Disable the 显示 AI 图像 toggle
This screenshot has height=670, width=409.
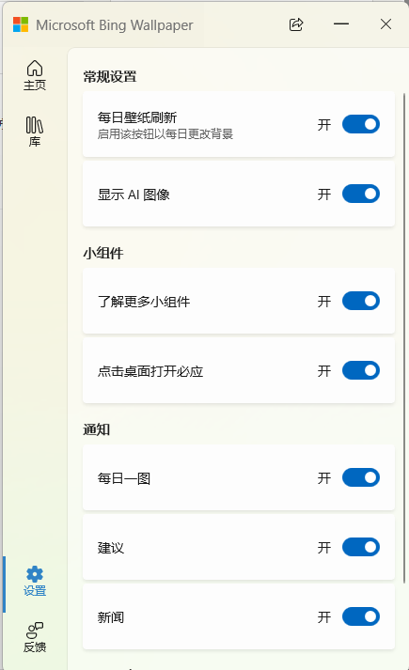pos(361,194)
